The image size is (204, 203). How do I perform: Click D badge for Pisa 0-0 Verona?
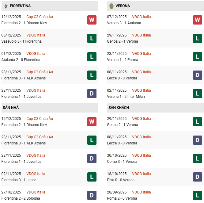198,177
